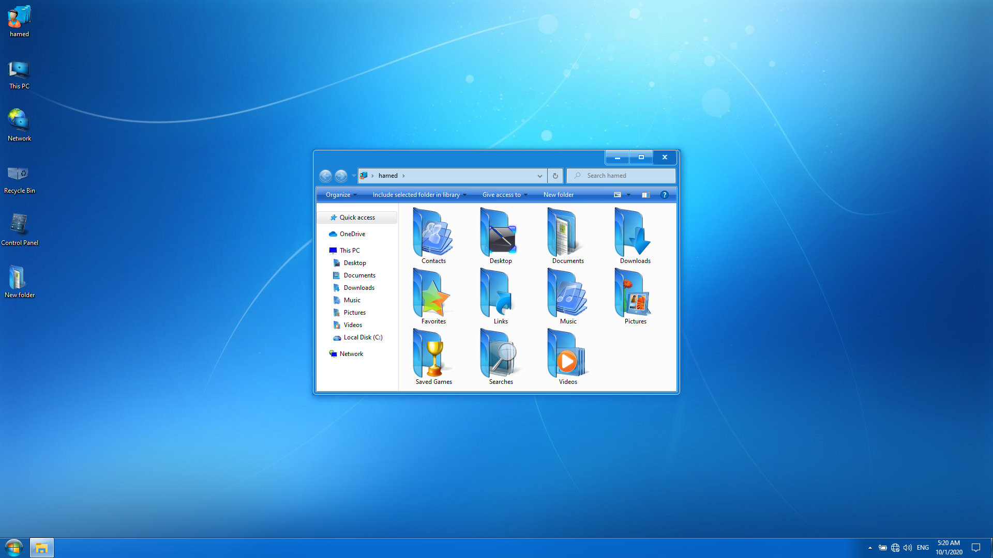Click the refresh button beside address bar
The width and height of the screenshot is (993, 558).
point(555,176)
